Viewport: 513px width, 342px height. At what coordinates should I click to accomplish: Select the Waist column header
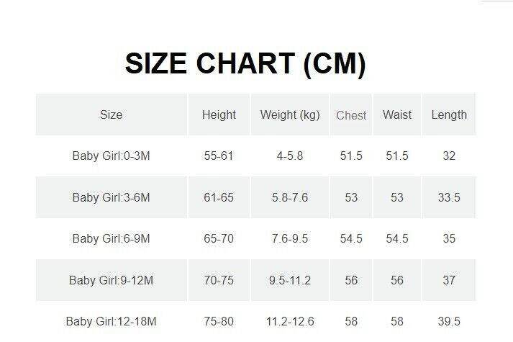397,114
